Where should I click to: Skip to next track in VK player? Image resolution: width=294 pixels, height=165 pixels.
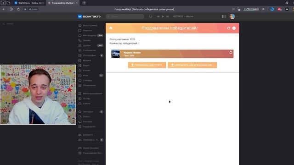tap(168, 16)
